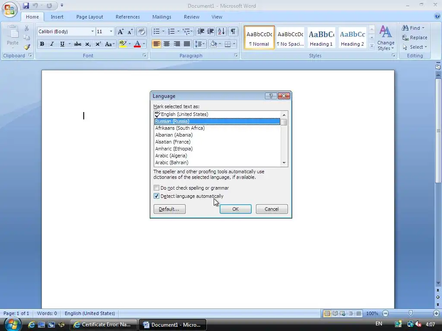The image size is (442, 331).
Task: Expand Font group dialog launcher
Action: 144,56
